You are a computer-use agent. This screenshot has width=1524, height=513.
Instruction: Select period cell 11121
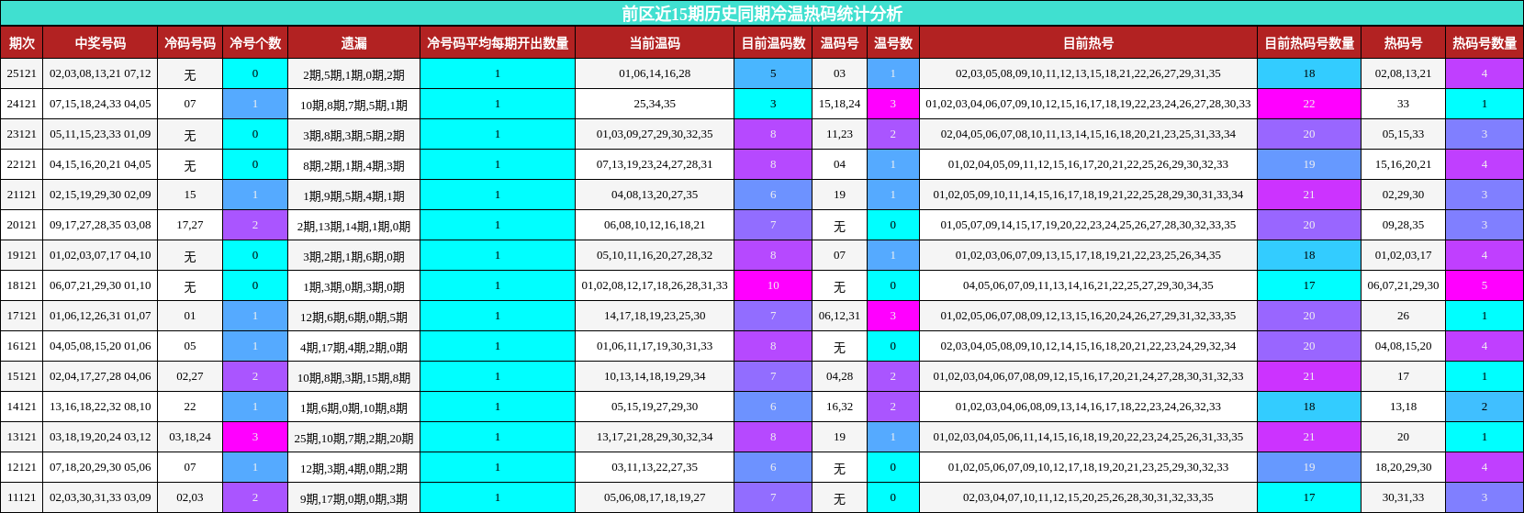click(x=22, y=497)
